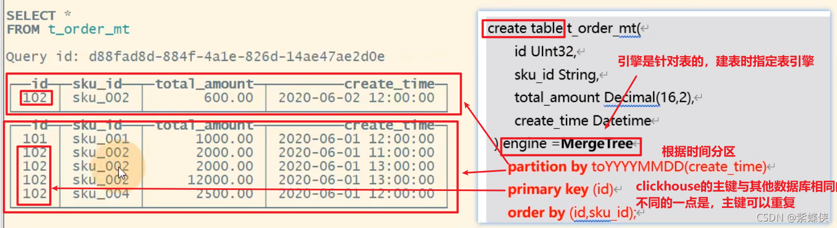The width and height of the screenshot is (837, 228).
Task: Click the 'sku_id String,' column definition
Action: (556, 75)
